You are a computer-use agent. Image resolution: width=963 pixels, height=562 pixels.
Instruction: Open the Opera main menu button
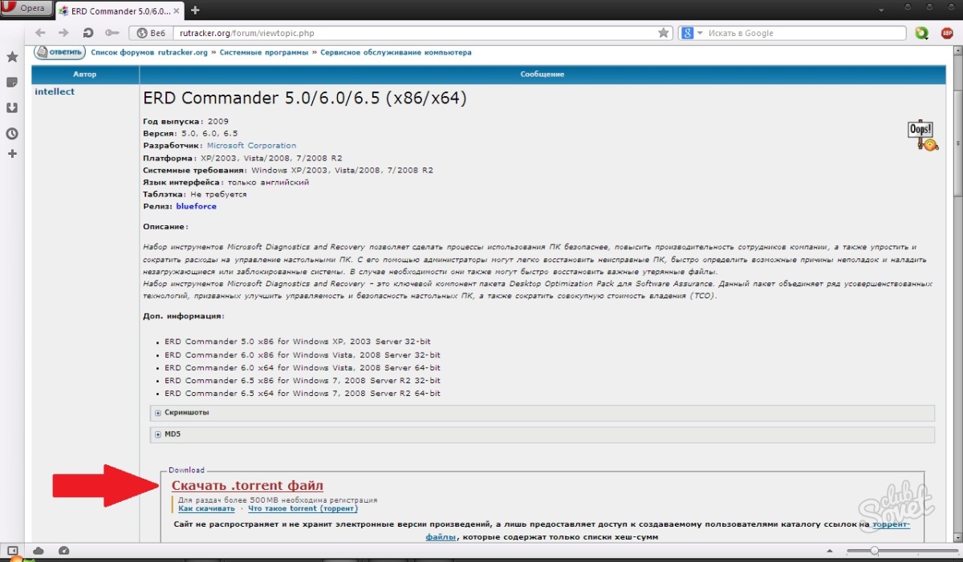click(27, 9)
